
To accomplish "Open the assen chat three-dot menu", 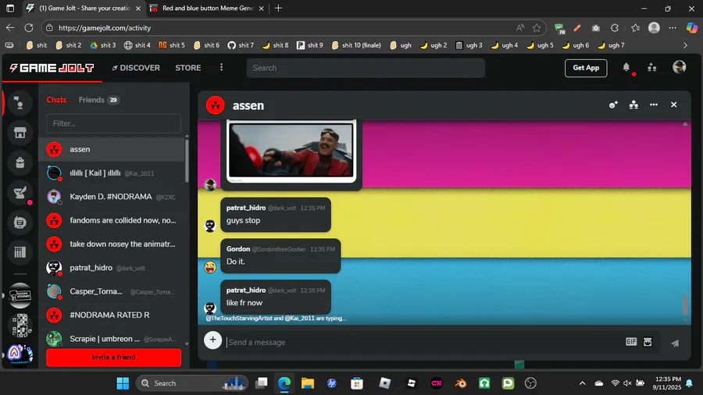I will 654,105.
